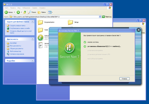Go up one folder level
Image resolution: width=149 pixels, height=104 pixels.
[x=25, y=12]
